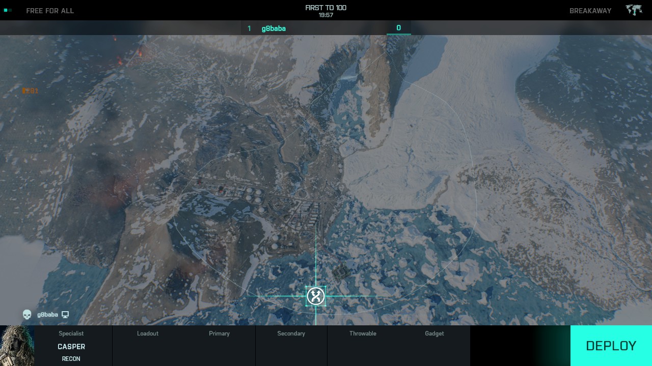The height and width of the screenshot is (366, 652).
Task: Click the PC platform icon after g8baba
Action: click(65, 315)
